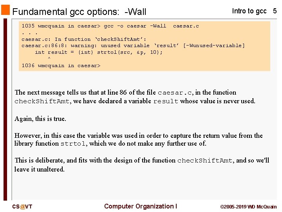Click the 'Again, this is true.' sentence
This screenshot has height=212, width=282.
(40, 119)
